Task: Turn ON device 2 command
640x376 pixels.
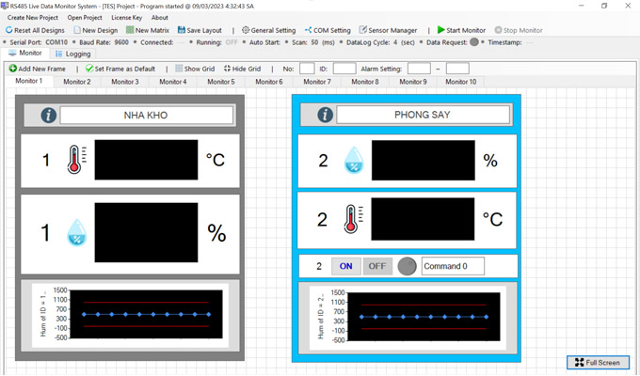Action: (345, 266)
